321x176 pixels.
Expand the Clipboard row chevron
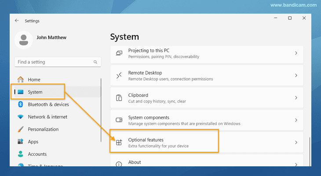coord(296,98)
